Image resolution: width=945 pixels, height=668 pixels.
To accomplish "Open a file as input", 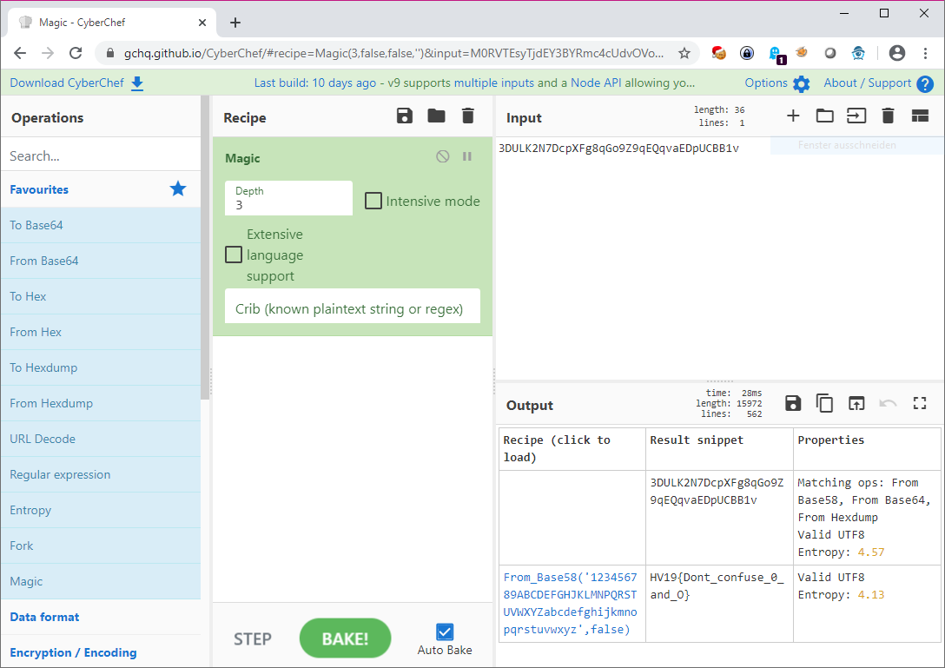I will click(856, 116).
